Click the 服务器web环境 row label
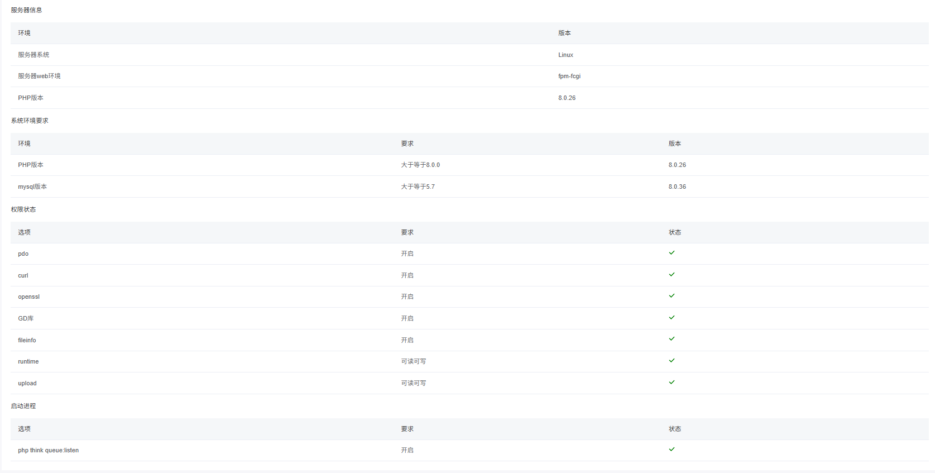 click(39, 76)
